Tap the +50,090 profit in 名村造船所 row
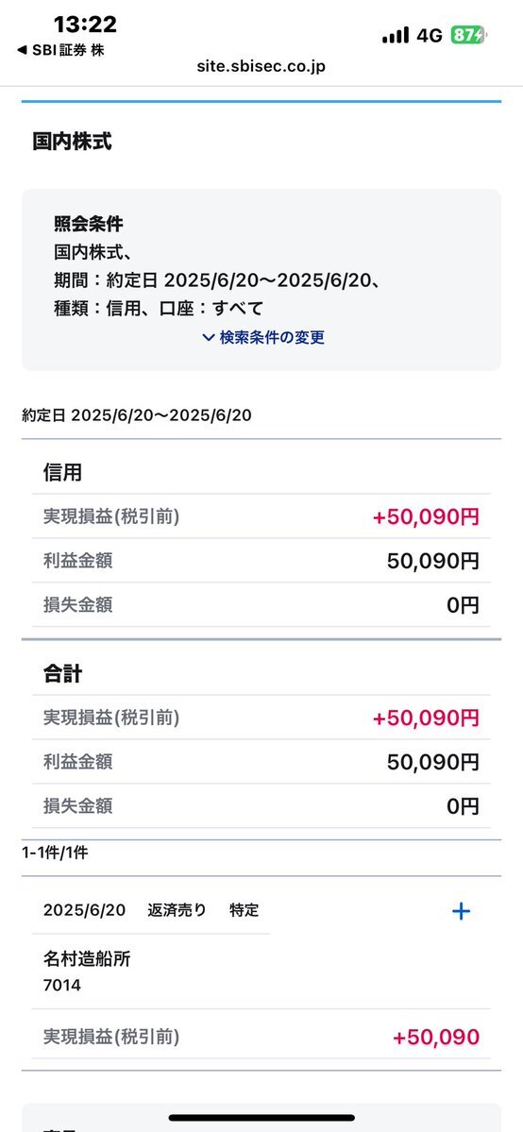Viewport: 523px width, 1132px height. [x=436, y=1038]
